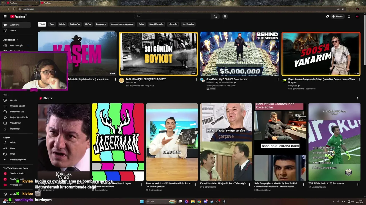This screenshot has height=205, width=366.
Task: Select the Podcast'ler filter chip
Action: pos(75,24)
